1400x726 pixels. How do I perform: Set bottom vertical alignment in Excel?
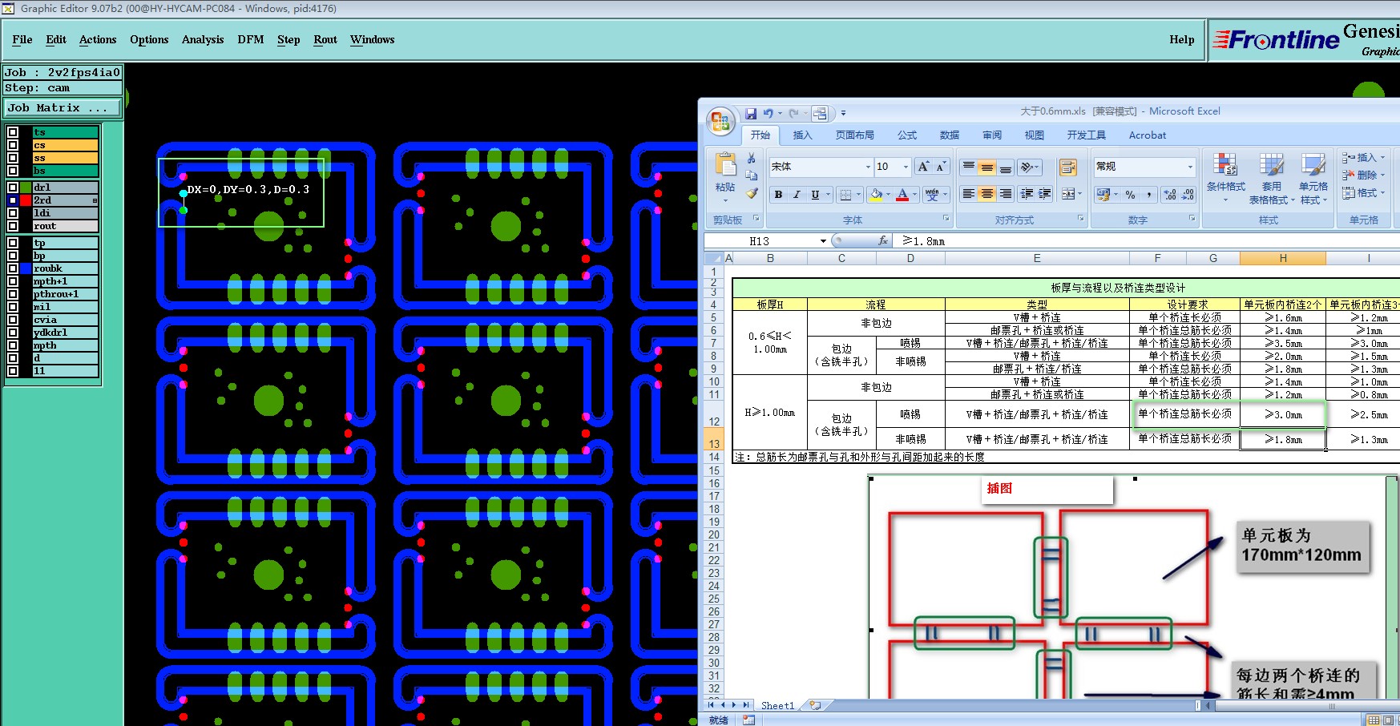(1006, 167)
